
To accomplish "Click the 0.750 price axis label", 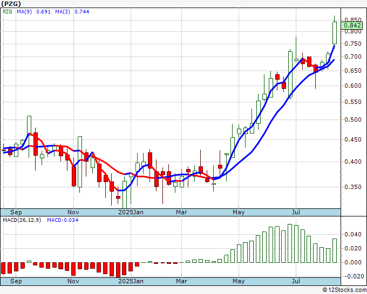I will point(353,44).
